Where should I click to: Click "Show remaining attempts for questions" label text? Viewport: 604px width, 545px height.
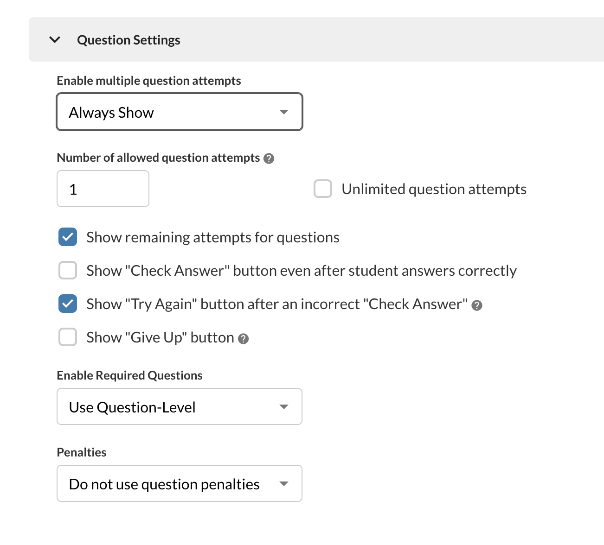click(x=213, y=237)
